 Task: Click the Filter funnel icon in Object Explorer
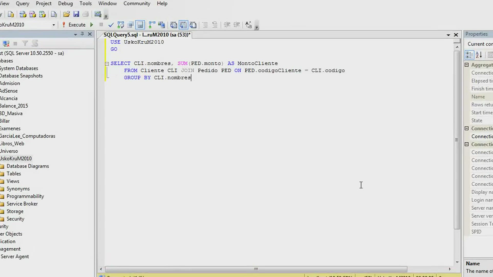tap(25, 43)
